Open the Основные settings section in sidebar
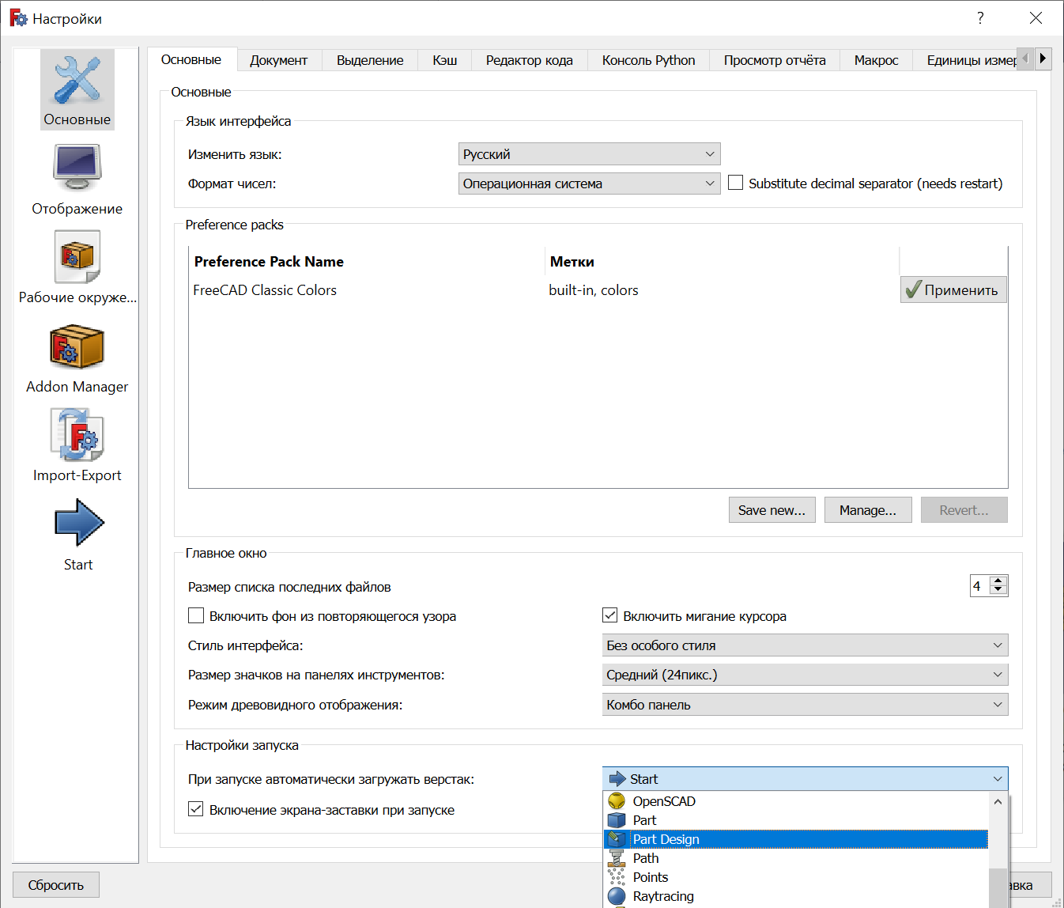The width and height of the screenshot is (1064, 908). click(x=77, y=89)
